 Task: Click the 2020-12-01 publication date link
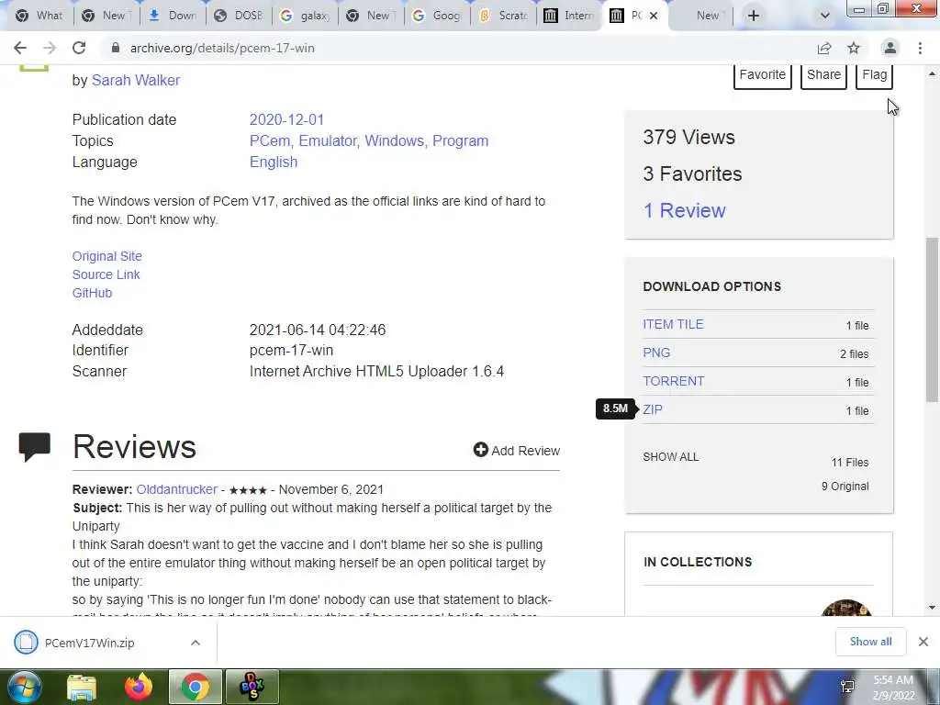(x=286, y=119)
